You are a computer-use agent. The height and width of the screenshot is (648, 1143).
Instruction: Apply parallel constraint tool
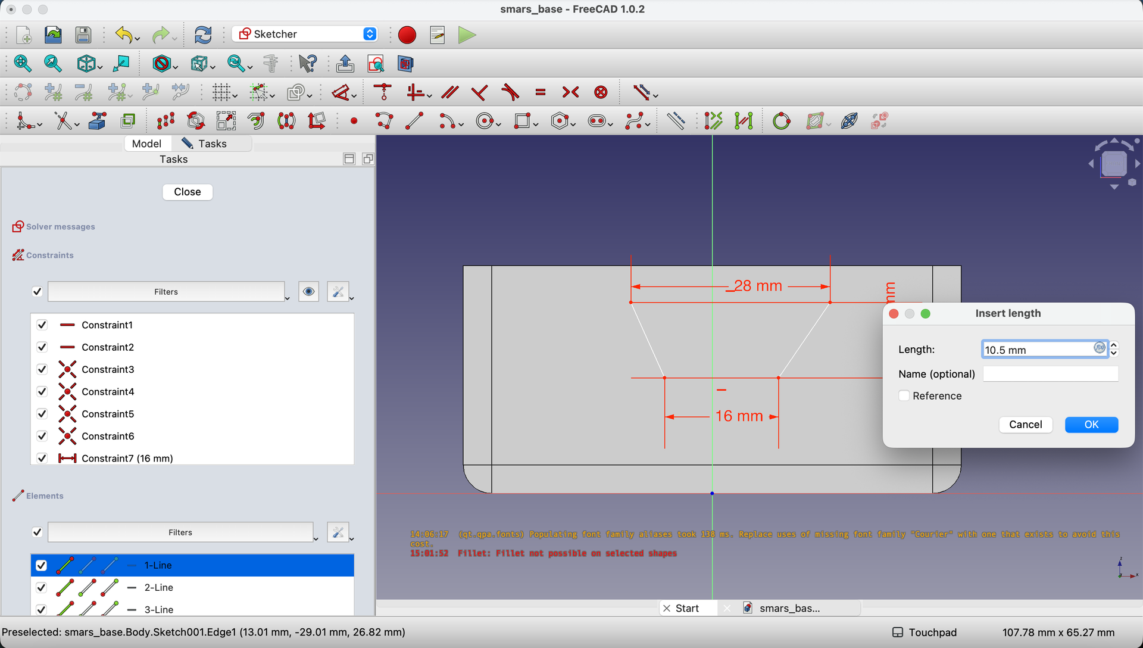click(450, 92)
